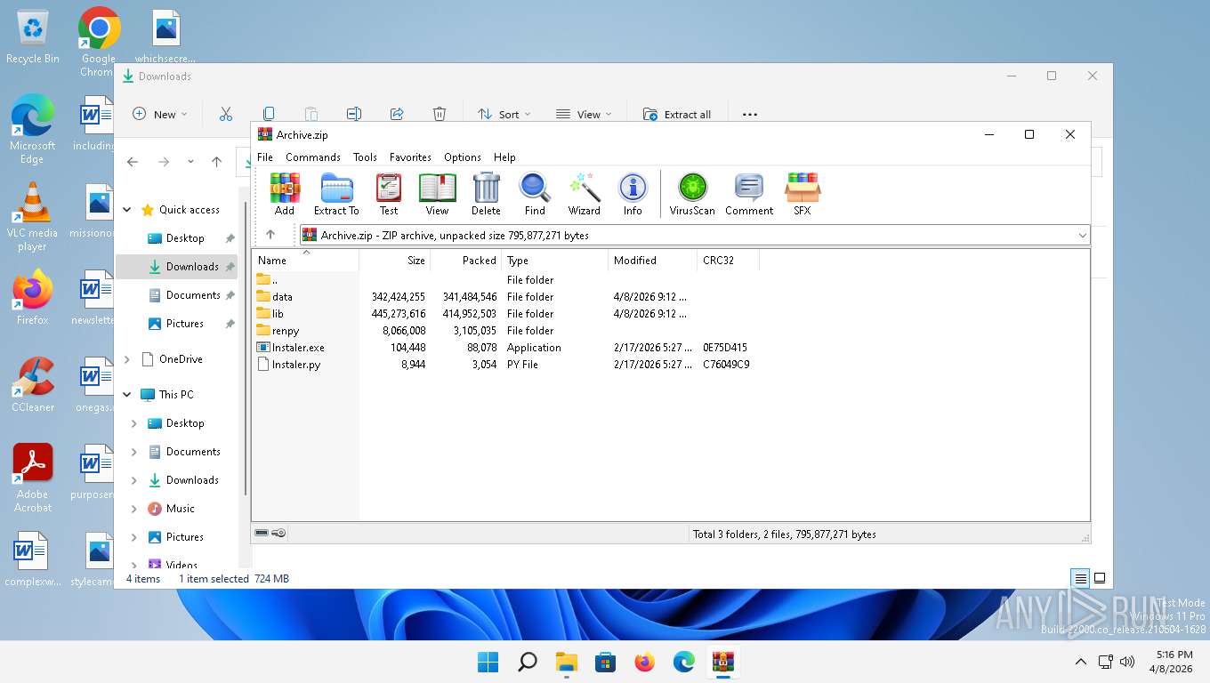Viewport: 1210px width, 683px height.
Task: Open taskbar Search
Action: click(x=528, y=662)
